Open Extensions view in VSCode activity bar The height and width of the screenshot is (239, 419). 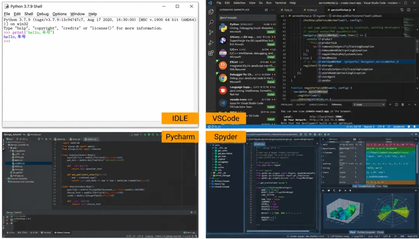(x=211, y=53)
